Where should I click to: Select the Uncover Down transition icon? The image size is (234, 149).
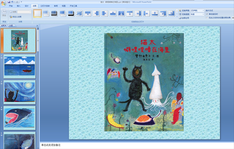pyautogui.click(x=129, y=13)
